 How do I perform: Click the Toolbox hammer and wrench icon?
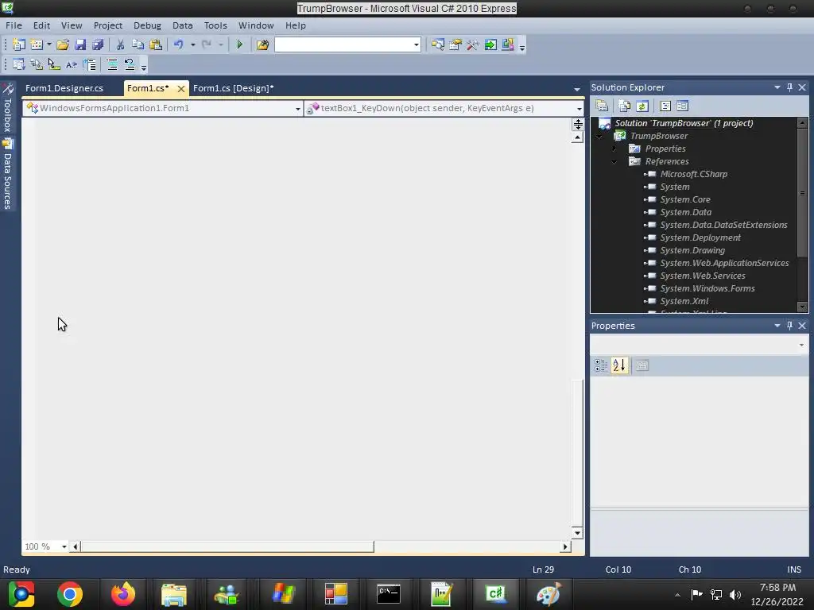click(472, 44)
